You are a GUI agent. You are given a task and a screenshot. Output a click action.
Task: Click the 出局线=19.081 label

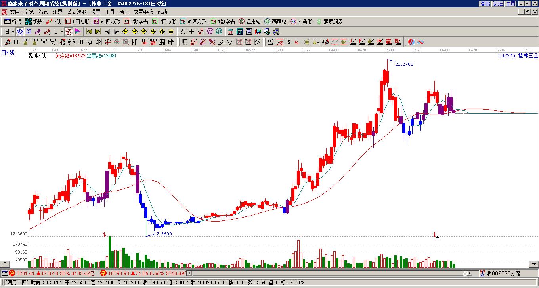point(101,56)
